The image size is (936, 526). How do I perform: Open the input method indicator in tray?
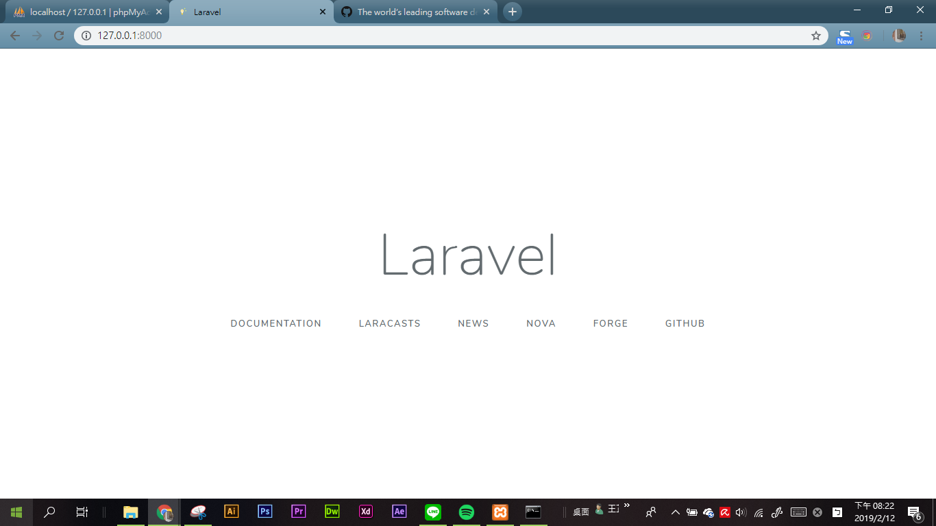(x=837, y=512)
